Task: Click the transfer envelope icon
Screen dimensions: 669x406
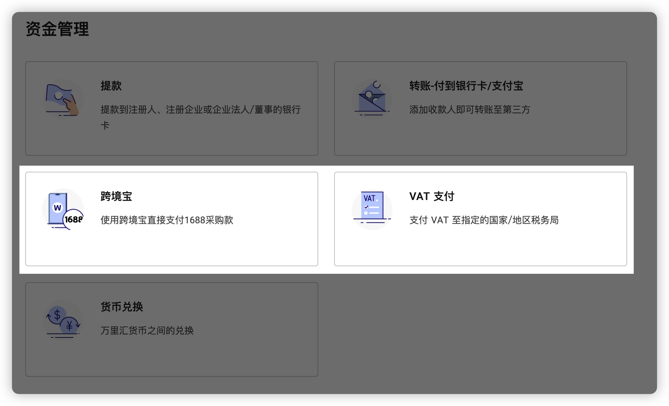Action: (x=372, y=100)
